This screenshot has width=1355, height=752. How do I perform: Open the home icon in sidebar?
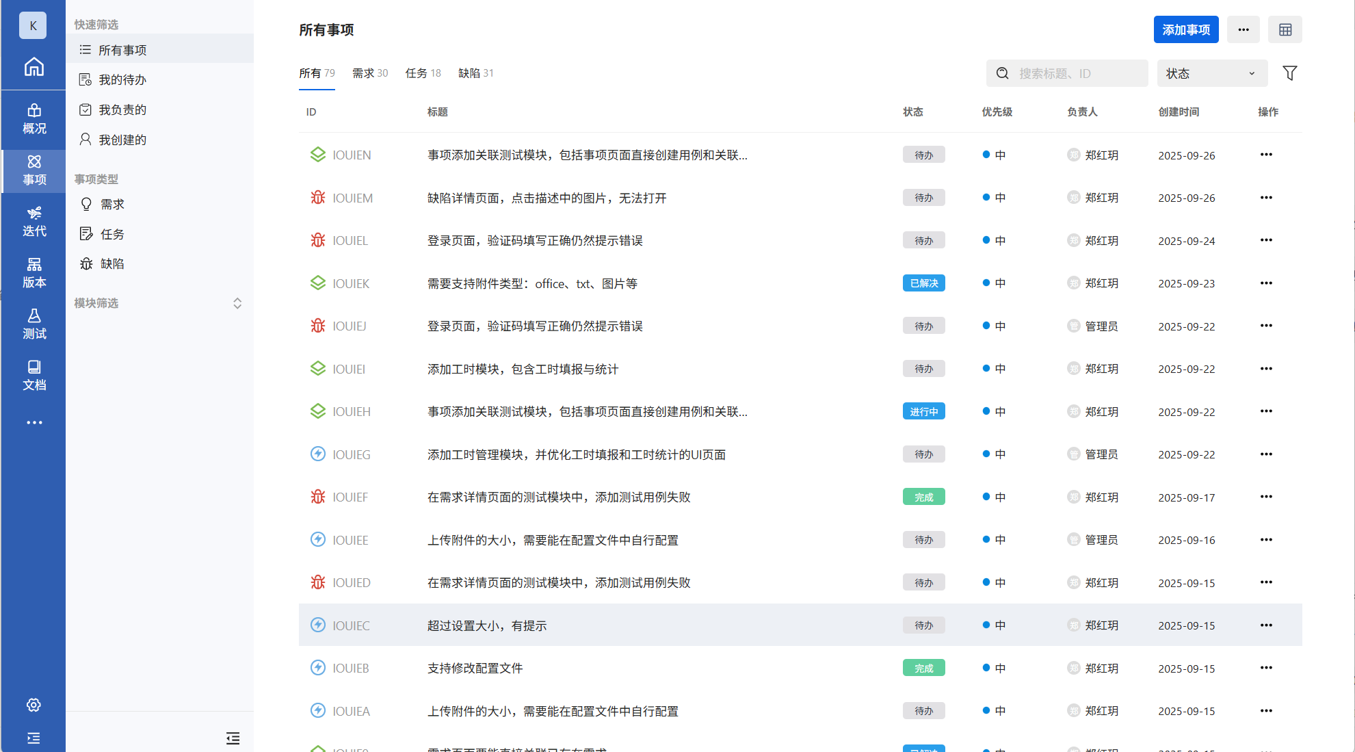34,67
